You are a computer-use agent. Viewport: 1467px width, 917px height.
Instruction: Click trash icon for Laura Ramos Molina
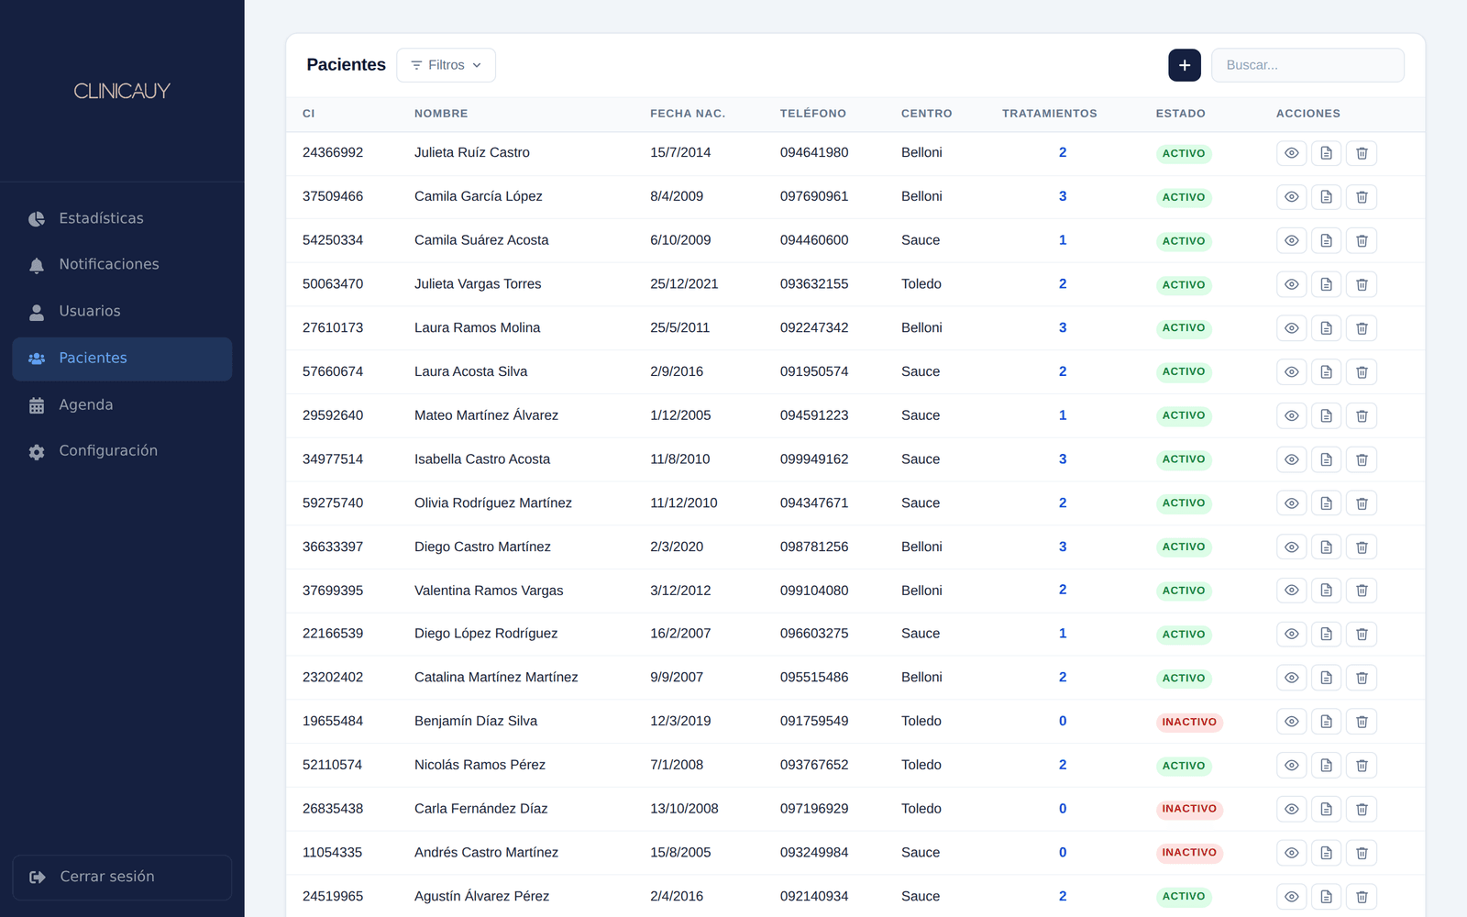click(1362, 328)
